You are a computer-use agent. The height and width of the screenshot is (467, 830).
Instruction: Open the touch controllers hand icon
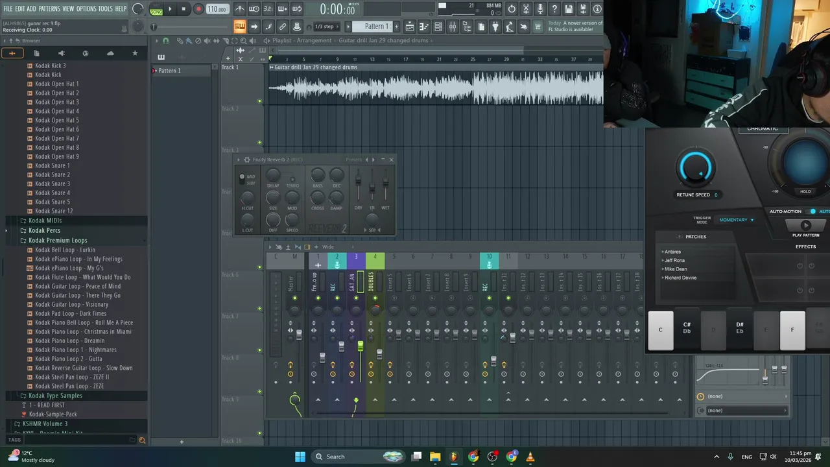tap(524, 27)
